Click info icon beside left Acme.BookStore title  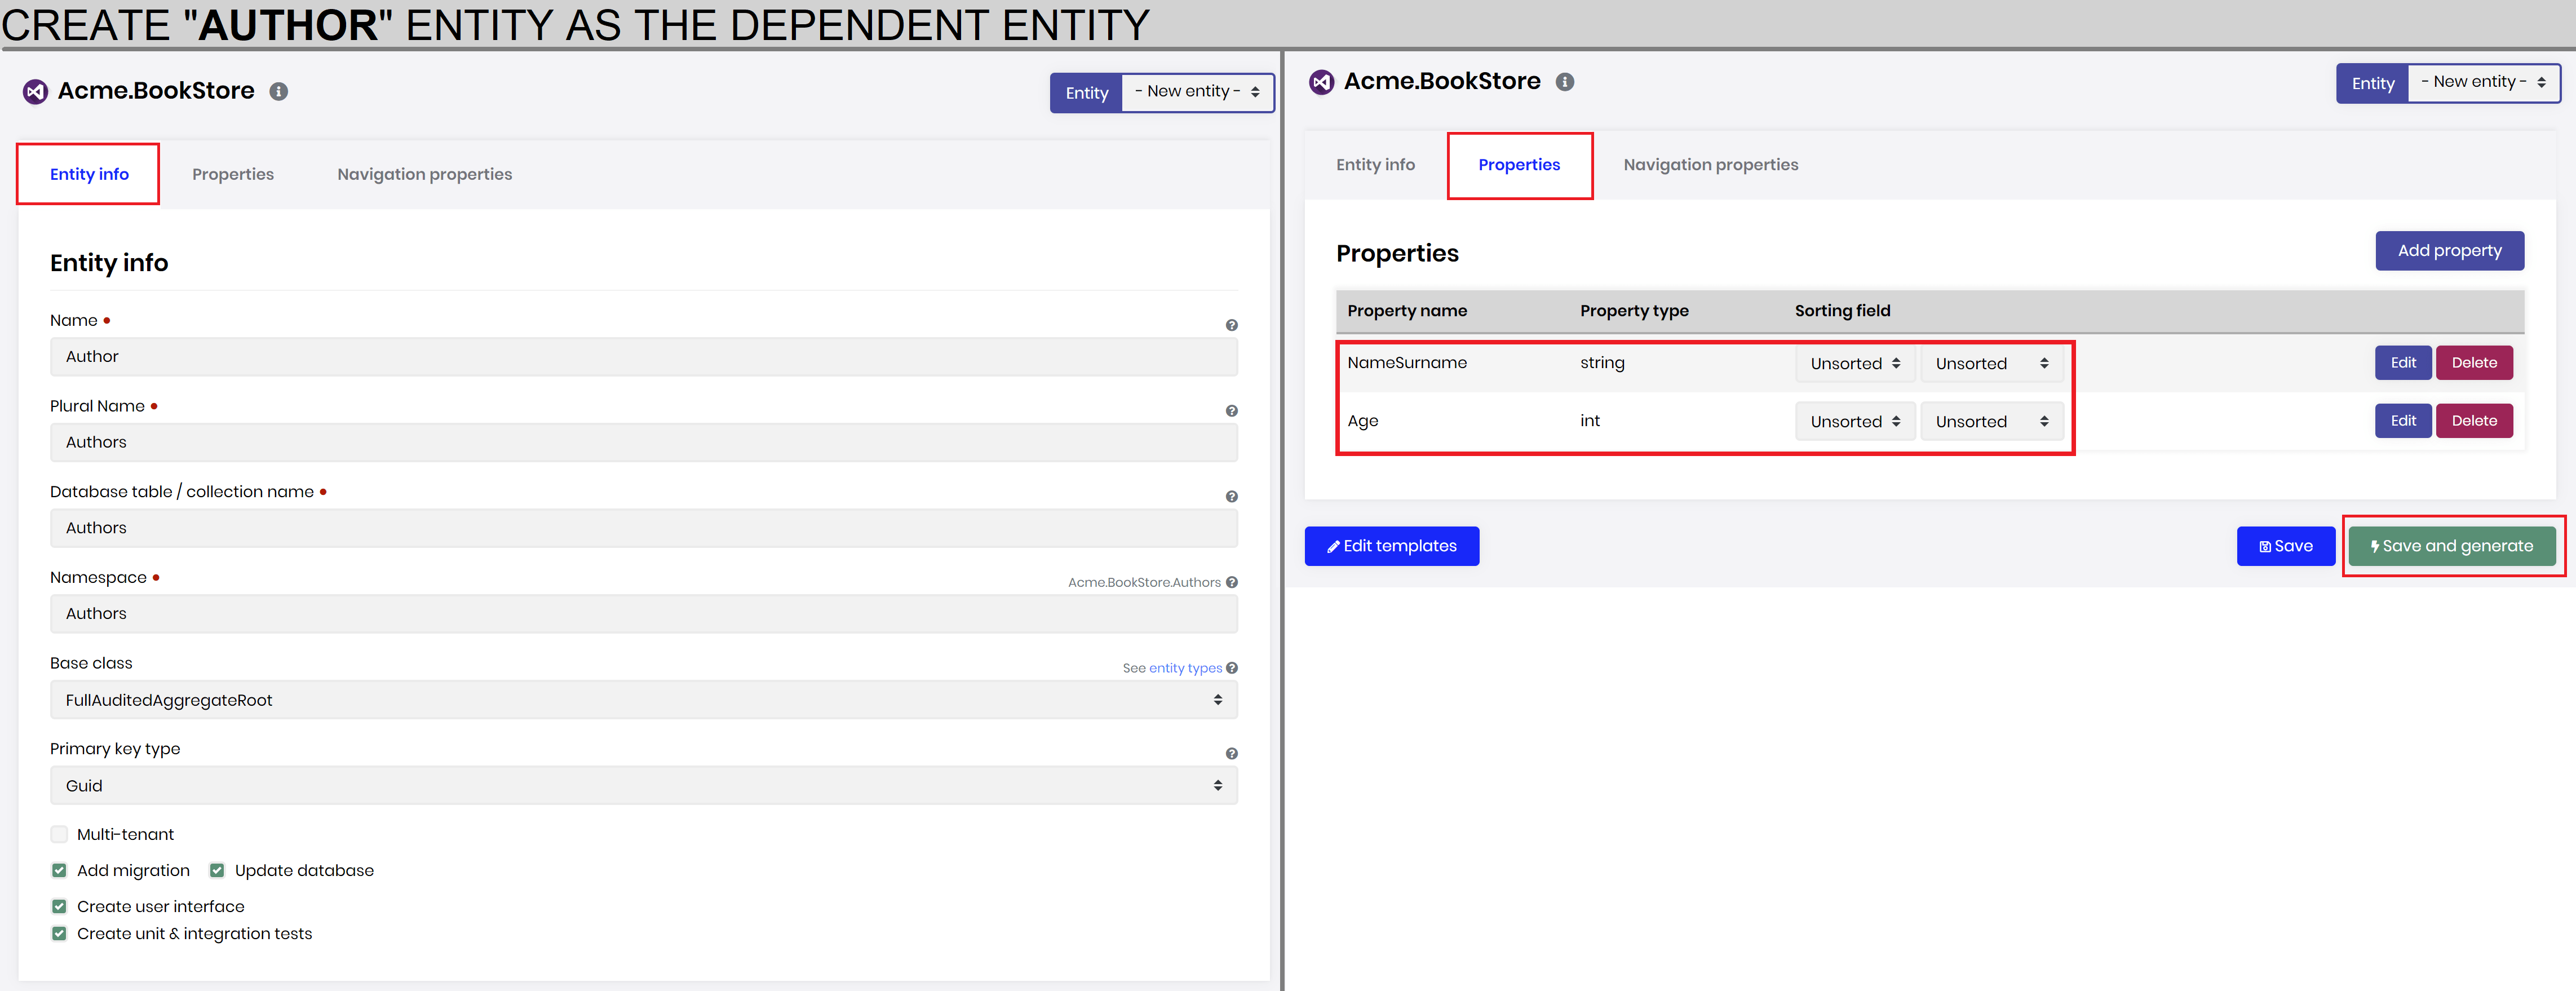click(x=279, y=91)
